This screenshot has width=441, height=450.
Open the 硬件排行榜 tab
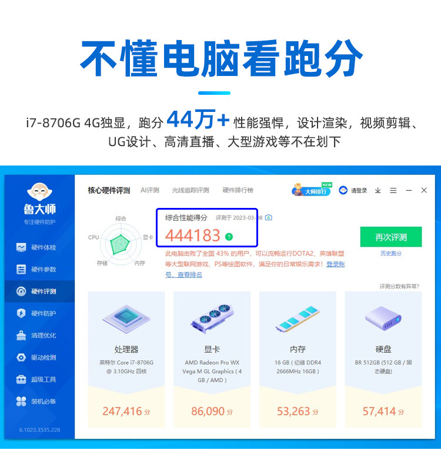[x=238, y=190]
